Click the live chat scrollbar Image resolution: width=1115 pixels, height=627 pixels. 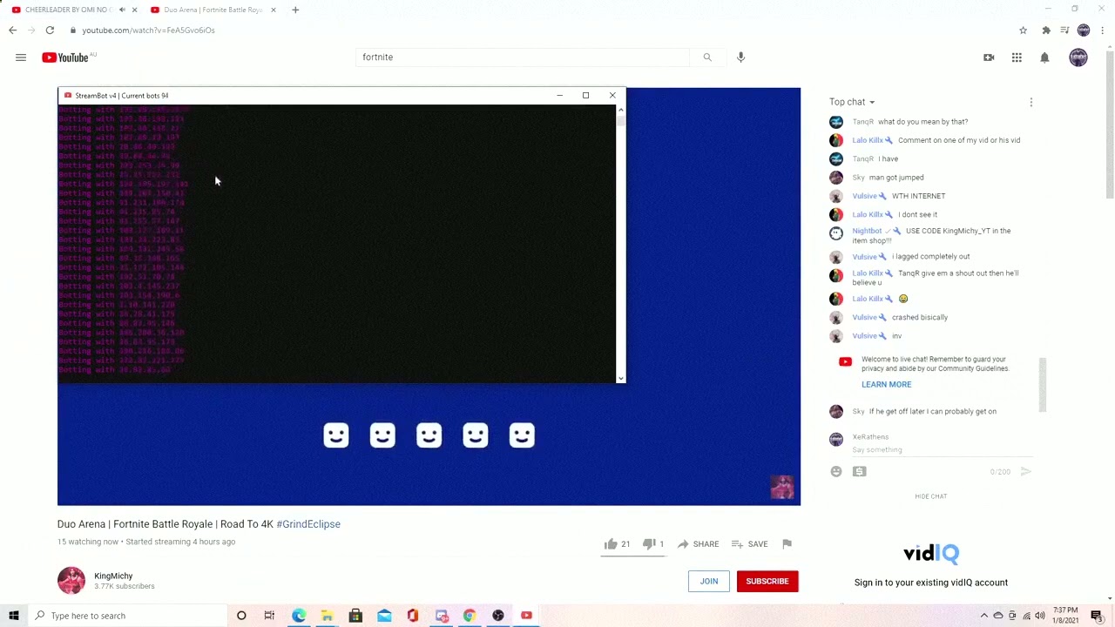(1042, 385)
